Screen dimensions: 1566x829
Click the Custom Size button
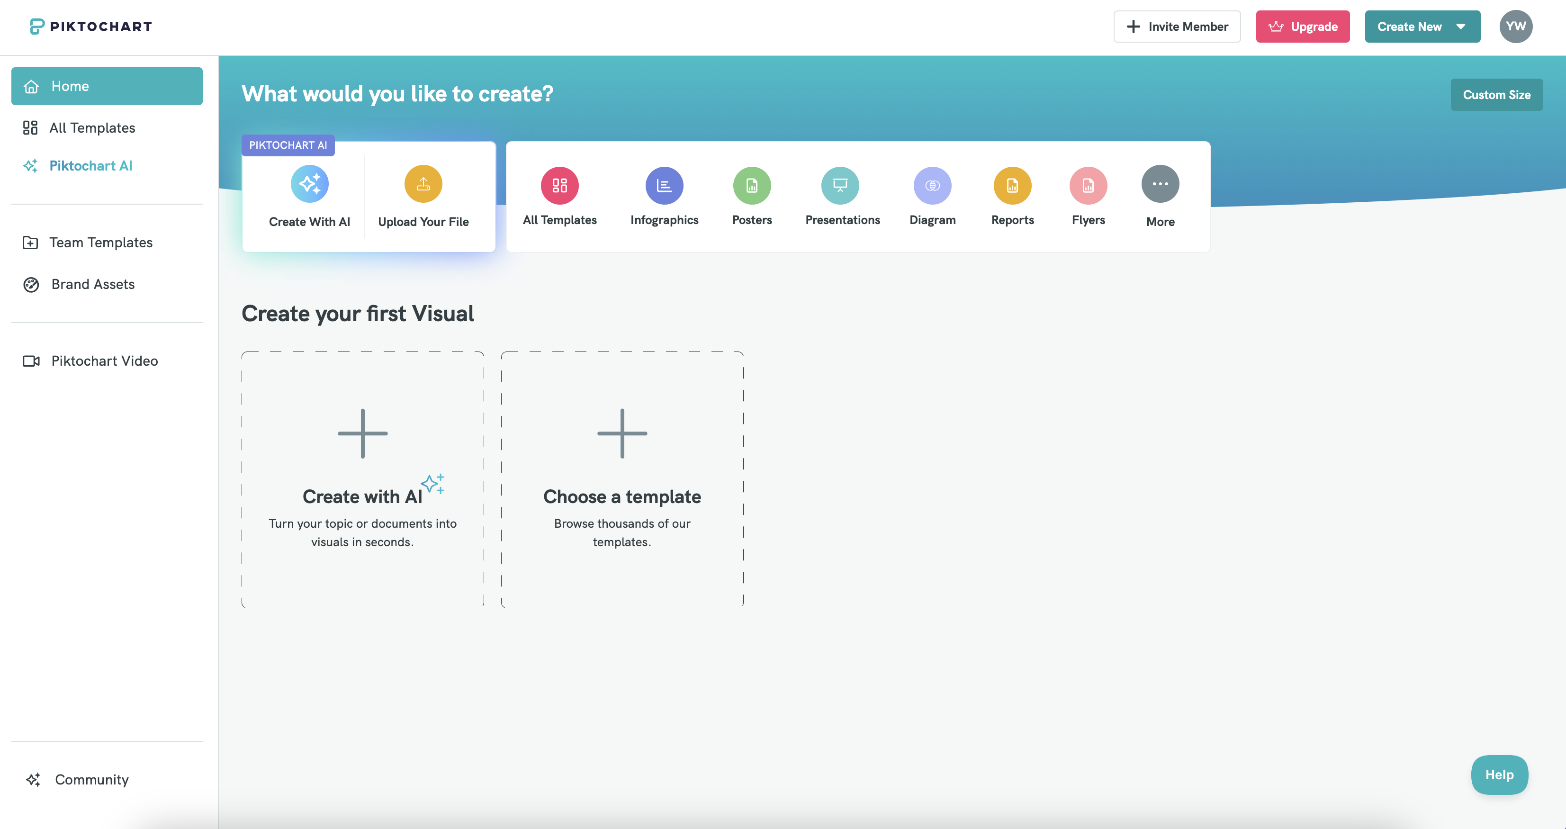pyautogui.click(x=1497, y=95)
